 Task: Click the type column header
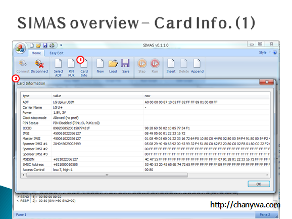36,96
